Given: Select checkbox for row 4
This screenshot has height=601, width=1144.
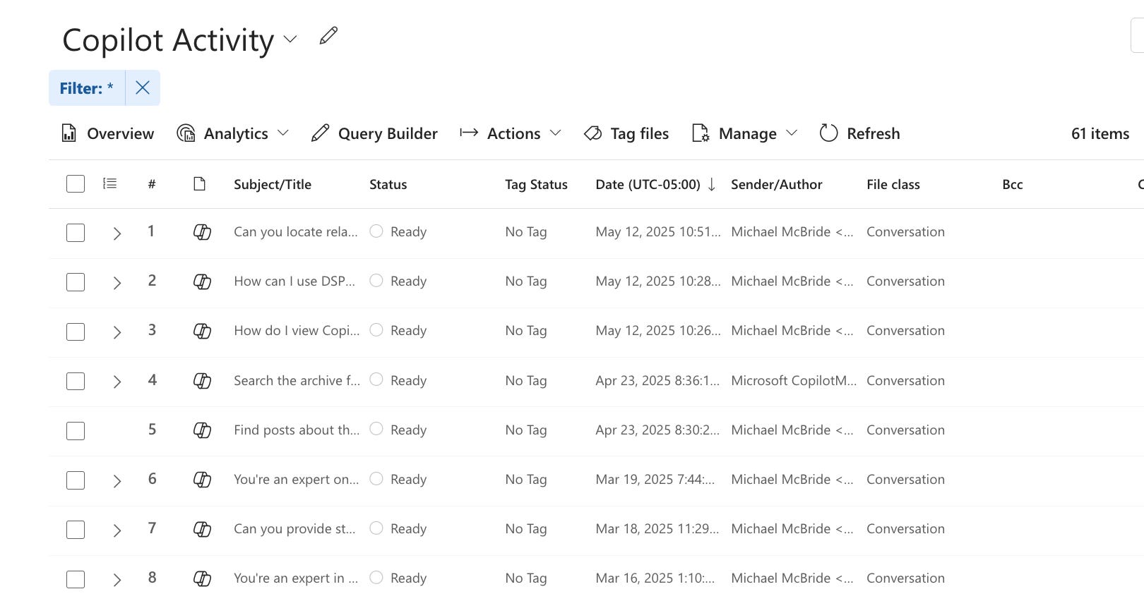Looking at the screenshot, I should click(x=76, y=382).
